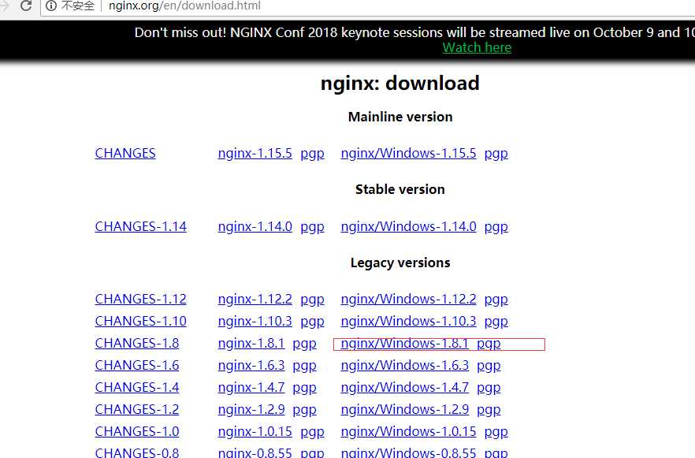Screen dimensions: 695x458
Task: Open CHANGES-1.2 link
Action: tap(137, 409)
